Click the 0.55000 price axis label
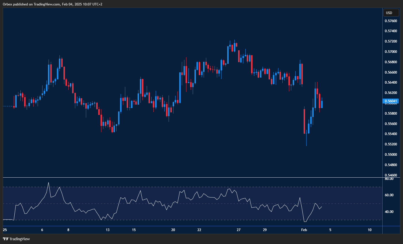This screenshot has width=403, height=244. pos(391,155)
